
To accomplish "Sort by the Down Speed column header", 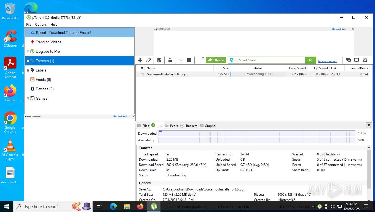I will (x=296, y=68).
